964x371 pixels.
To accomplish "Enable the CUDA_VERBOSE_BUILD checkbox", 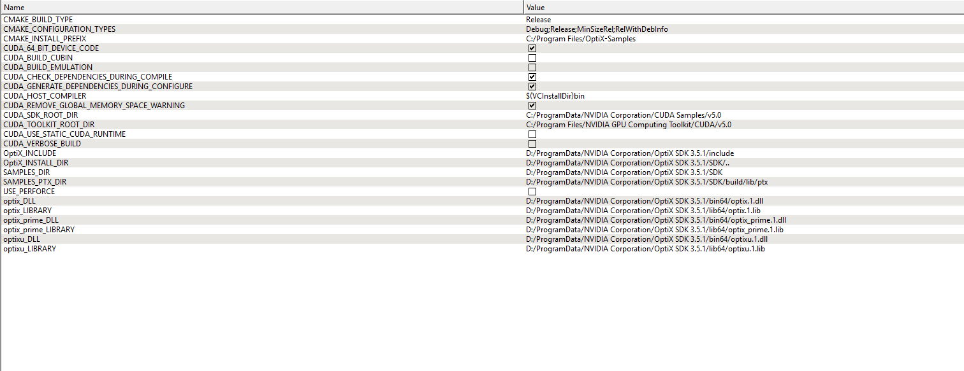I will click(532, 144).
